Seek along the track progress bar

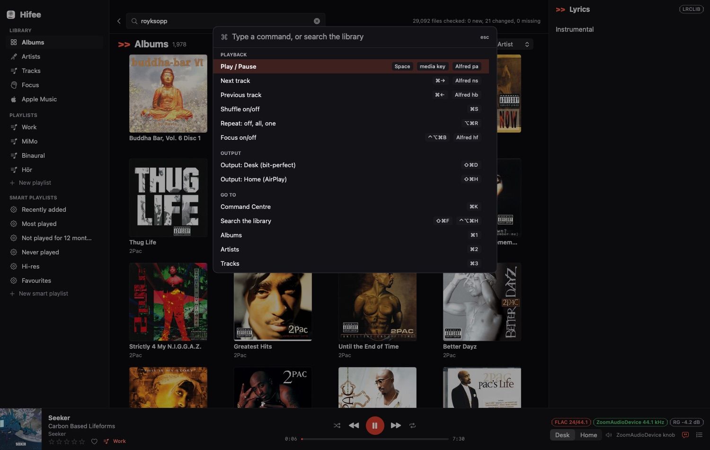coord(374,439)
